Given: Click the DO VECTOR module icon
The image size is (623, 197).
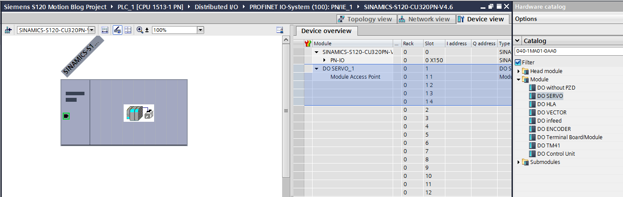Looking at the screenshot, I should tap(532, 112).
